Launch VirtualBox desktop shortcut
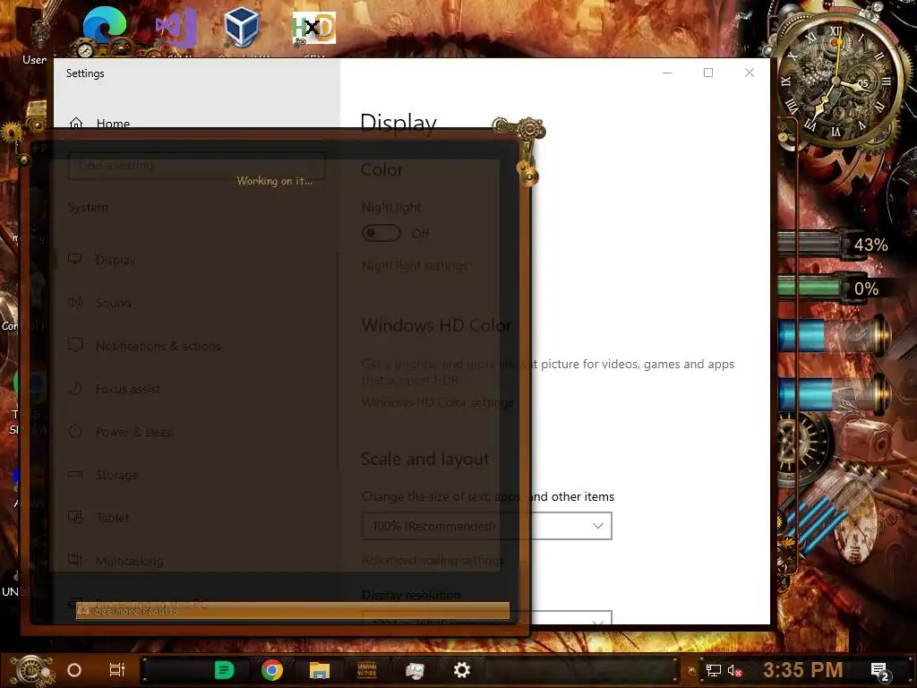Image resolution: width=917 pixels, height=688 pixels. (x=242, y=28)
